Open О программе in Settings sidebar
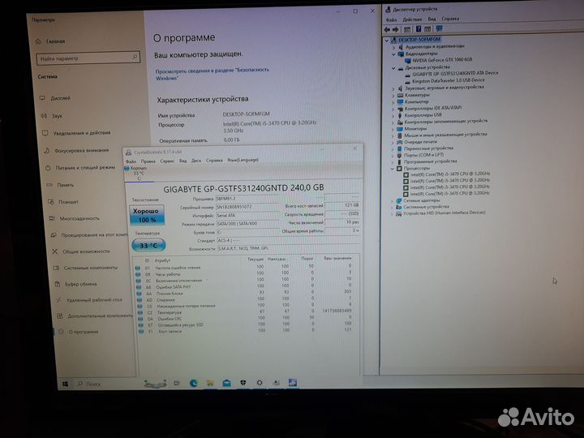 79,332
